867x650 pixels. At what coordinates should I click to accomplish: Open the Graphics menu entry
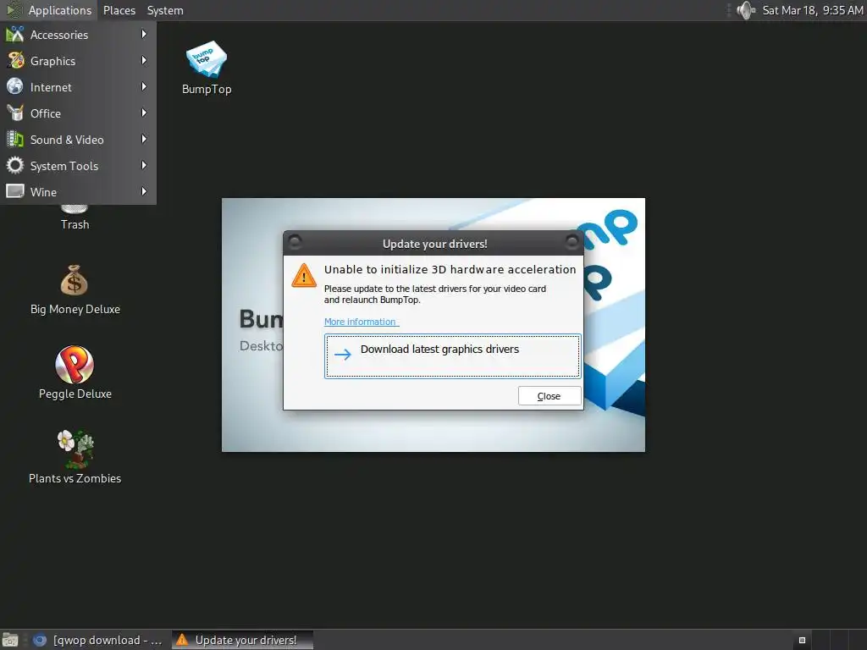pos(78,60)
